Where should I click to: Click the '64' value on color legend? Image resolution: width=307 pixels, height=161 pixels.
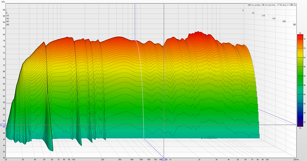coord(305,58)
